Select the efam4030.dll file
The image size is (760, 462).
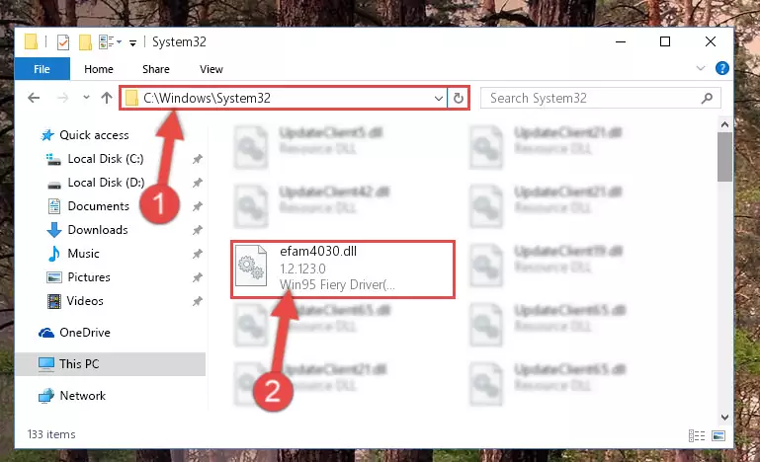pos(343,269)
